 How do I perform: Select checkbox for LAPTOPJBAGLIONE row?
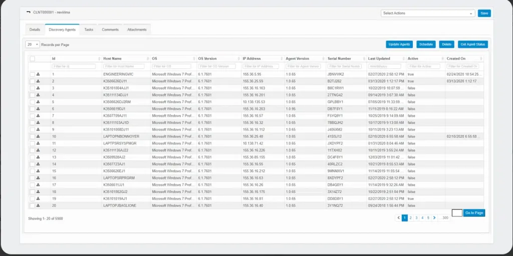coord(33,205)
